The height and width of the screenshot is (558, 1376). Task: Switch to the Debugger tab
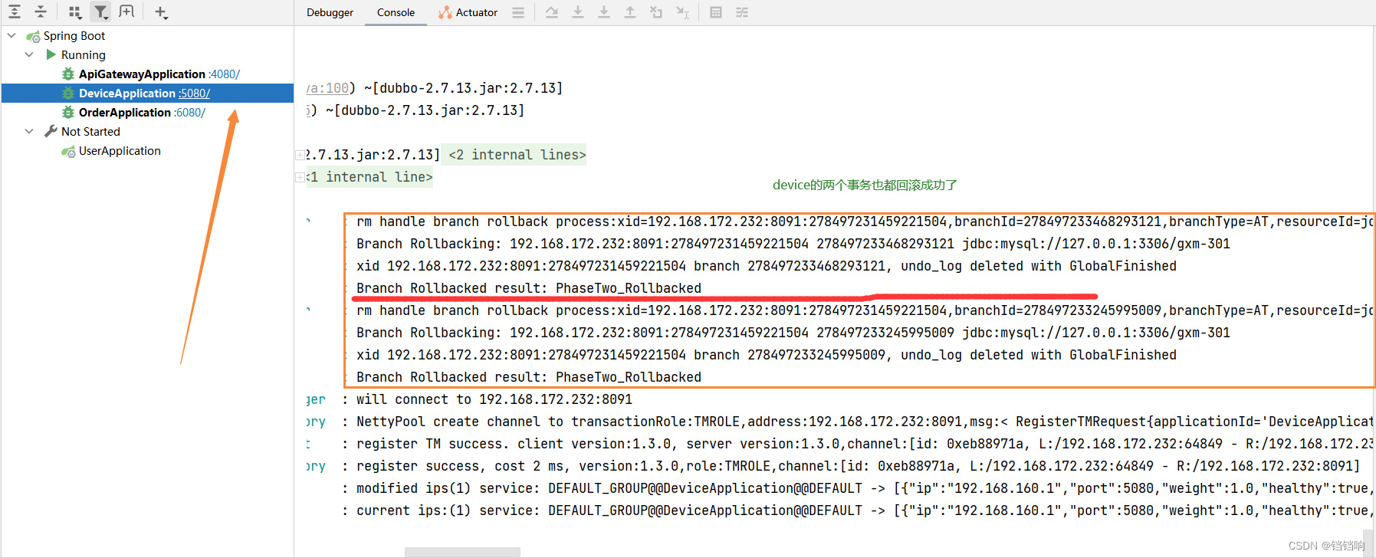click(330, 12)
